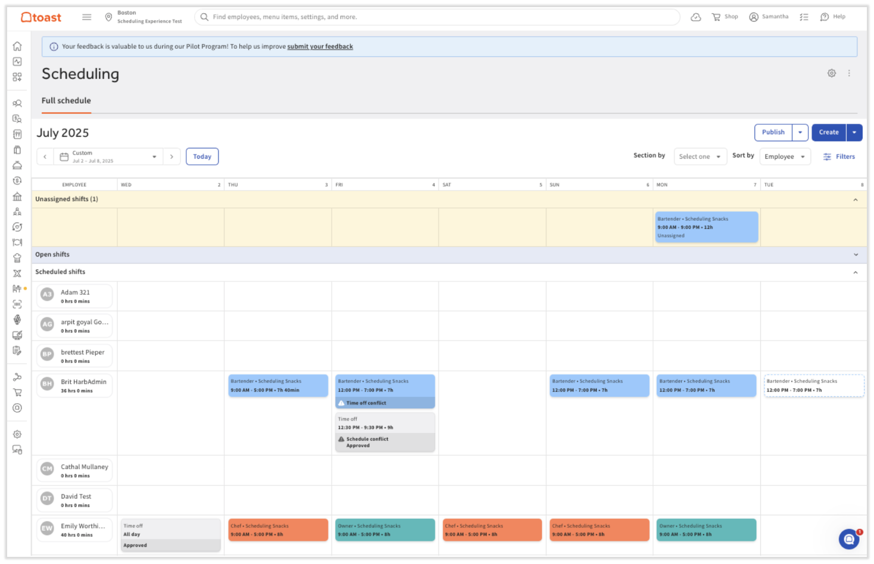
Task: Open the submit your feedback link
Action: point(320,46)
